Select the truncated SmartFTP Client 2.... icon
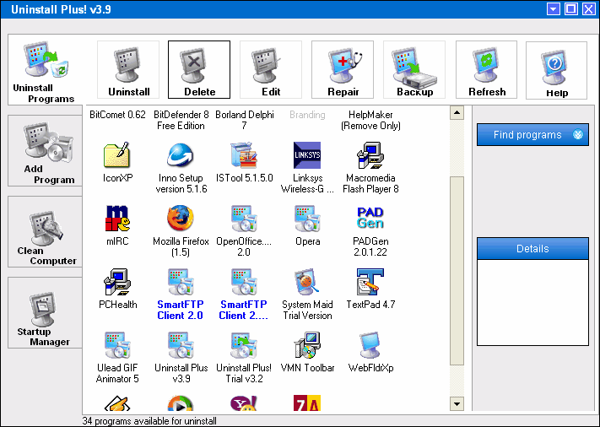Image resolution: width=600 pixels, height=427 pixels. pyautogui.click(x=244, y=282)
